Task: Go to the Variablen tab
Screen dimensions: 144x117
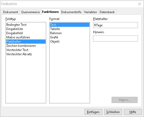Action: (x=90, y=12)
